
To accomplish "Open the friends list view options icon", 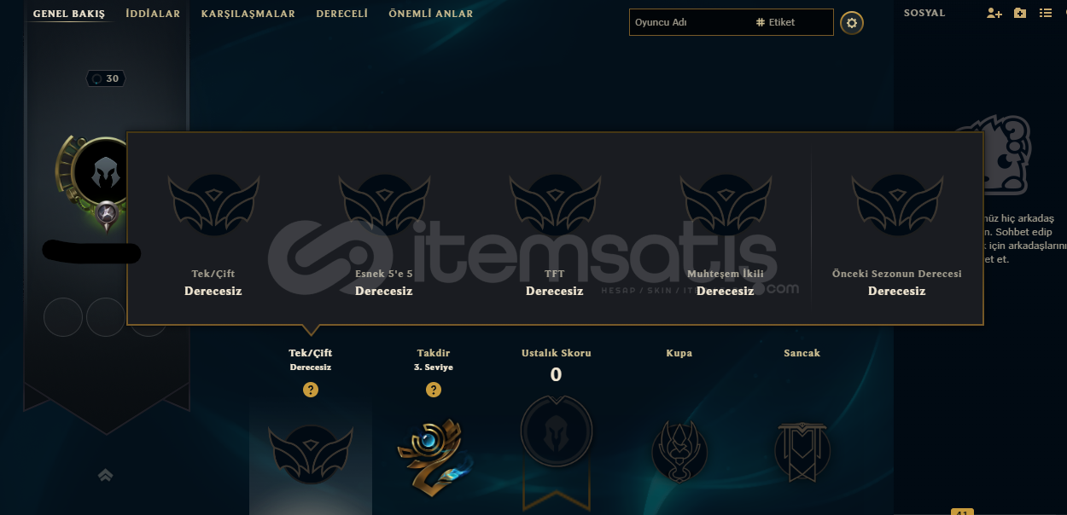I will [x=1046, y=13].
